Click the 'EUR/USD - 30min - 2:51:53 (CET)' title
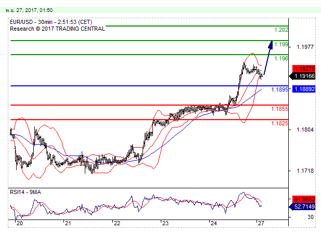 coord(51,22)
